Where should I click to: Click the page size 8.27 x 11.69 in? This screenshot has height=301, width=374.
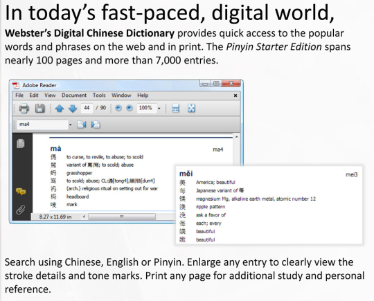(55, 217)
